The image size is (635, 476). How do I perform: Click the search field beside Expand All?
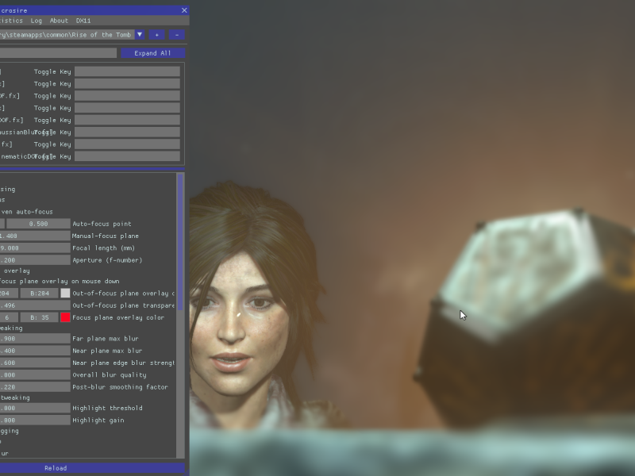click(58, 53)
